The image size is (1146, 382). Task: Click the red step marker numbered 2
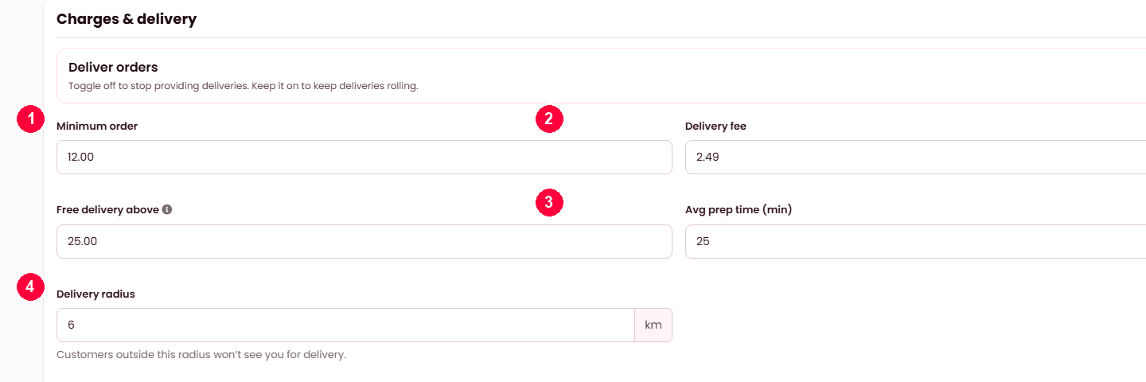[x=549, y=119]
